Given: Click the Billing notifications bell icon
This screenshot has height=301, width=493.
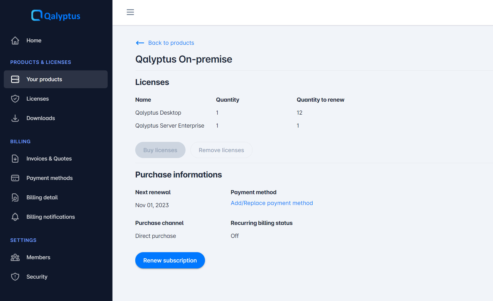Looking at the screenshot, I should 15,217.
